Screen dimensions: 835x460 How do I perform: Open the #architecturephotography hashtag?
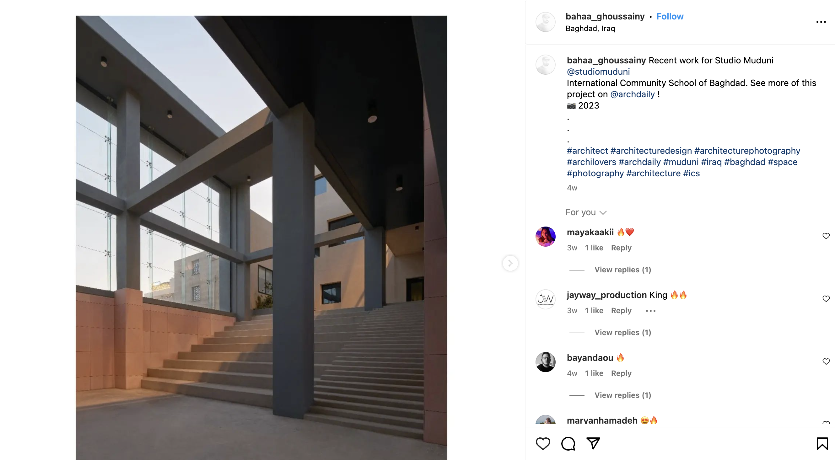747,151
